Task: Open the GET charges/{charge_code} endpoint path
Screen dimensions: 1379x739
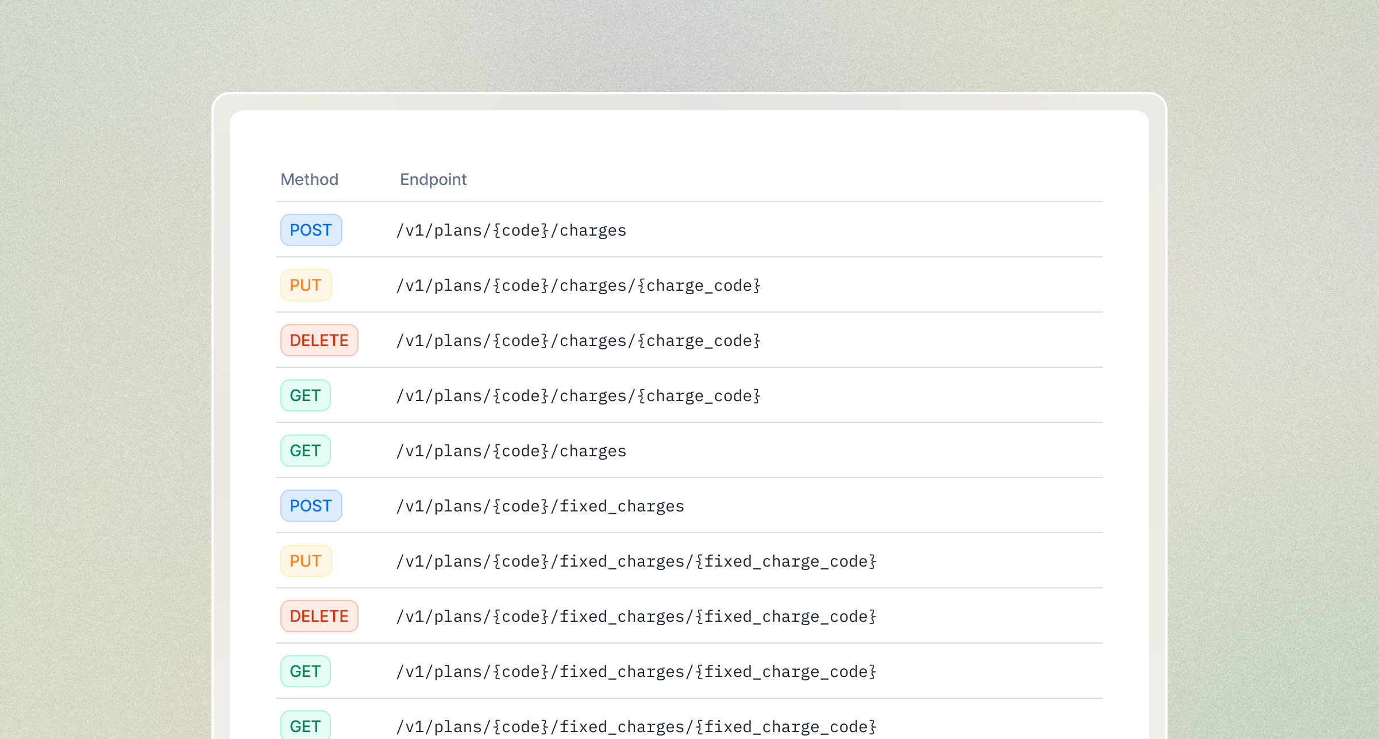Action: (x=578, y=396)
